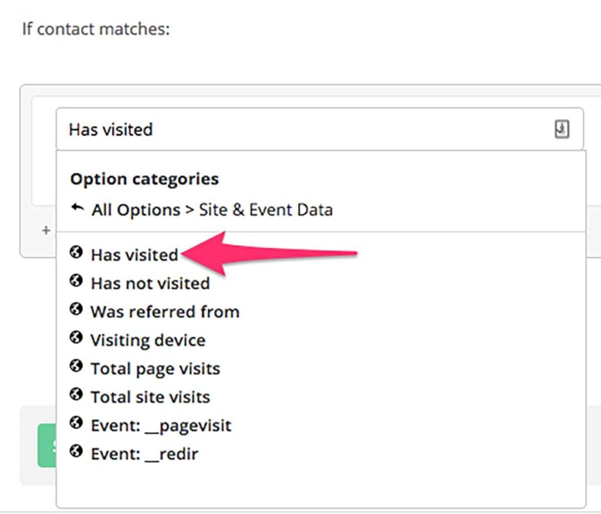The image size is (601, 514).
Task: Click globe icon beside Was referred from
Action: (76, 309)
